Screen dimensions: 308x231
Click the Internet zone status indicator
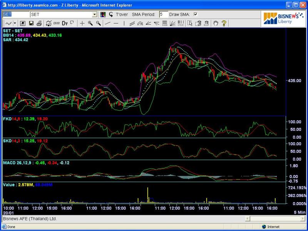(x=271, y=227)
